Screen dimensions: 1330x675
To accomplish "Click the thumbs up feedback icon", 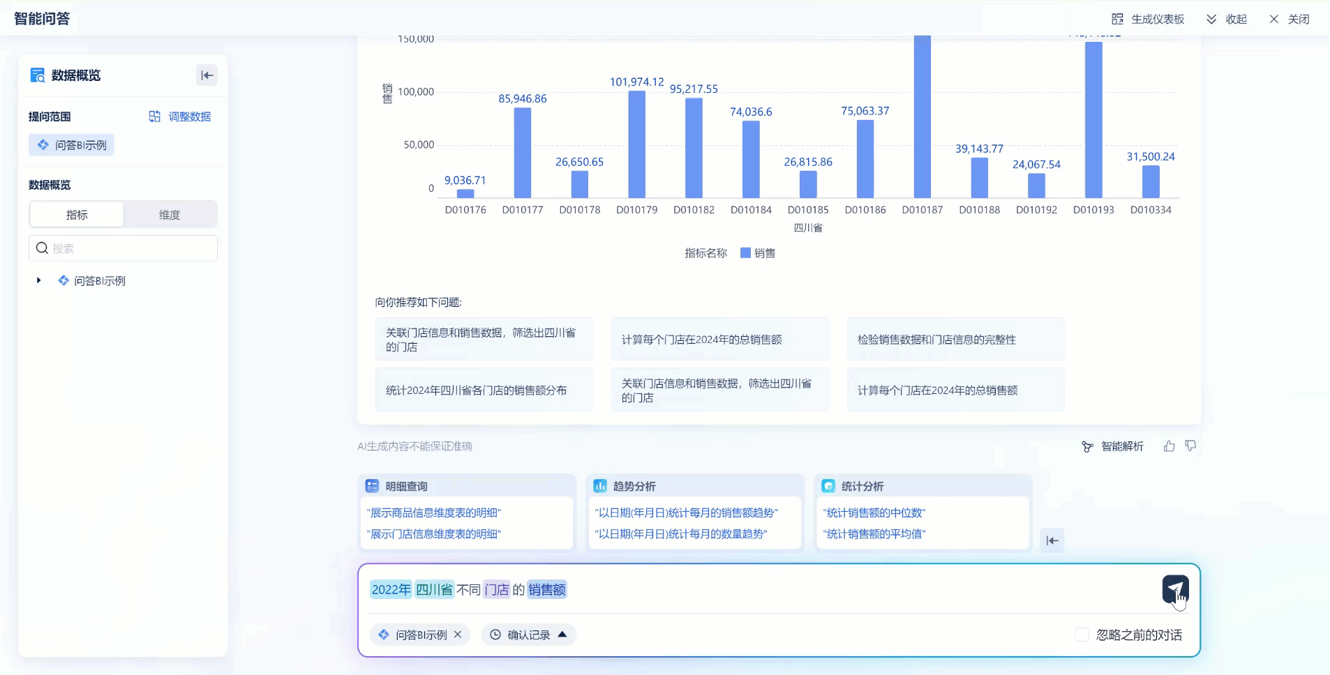I will [x=1169, y=446].
